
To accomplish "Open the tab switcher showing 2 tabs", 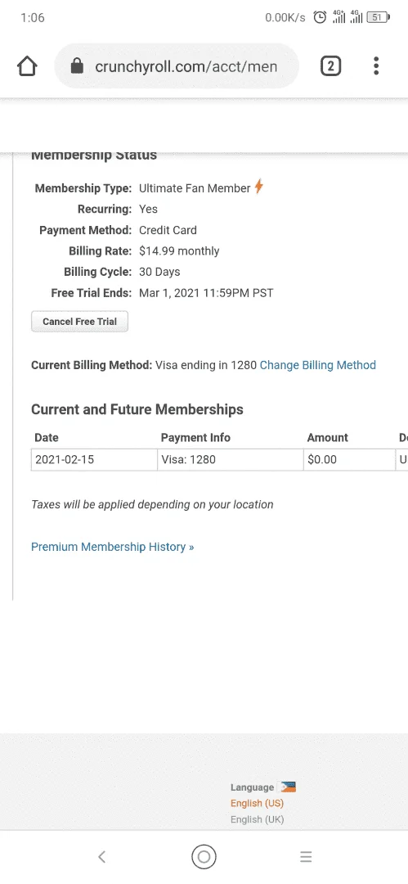I will (330, 66).
